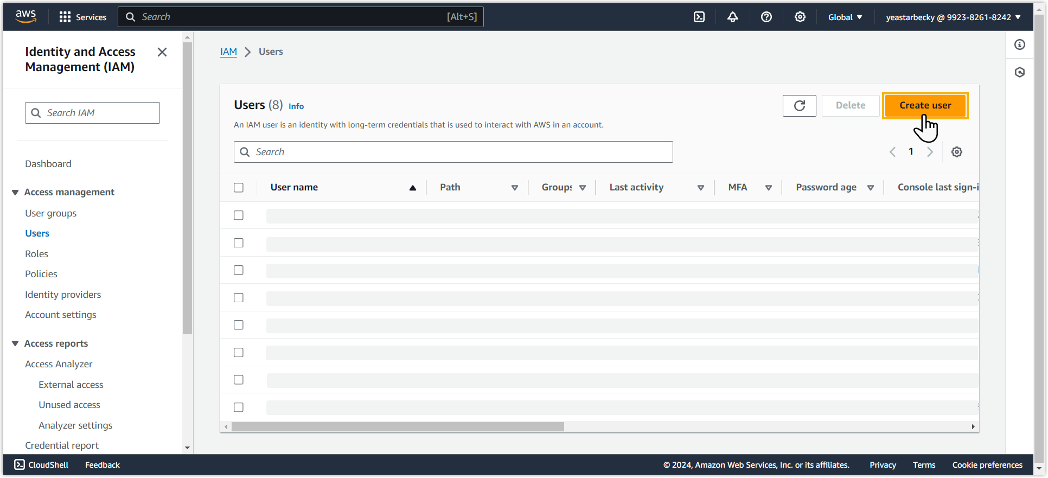
Task: Toggle the select-all users checkbox in header
Action: point(239,188)
